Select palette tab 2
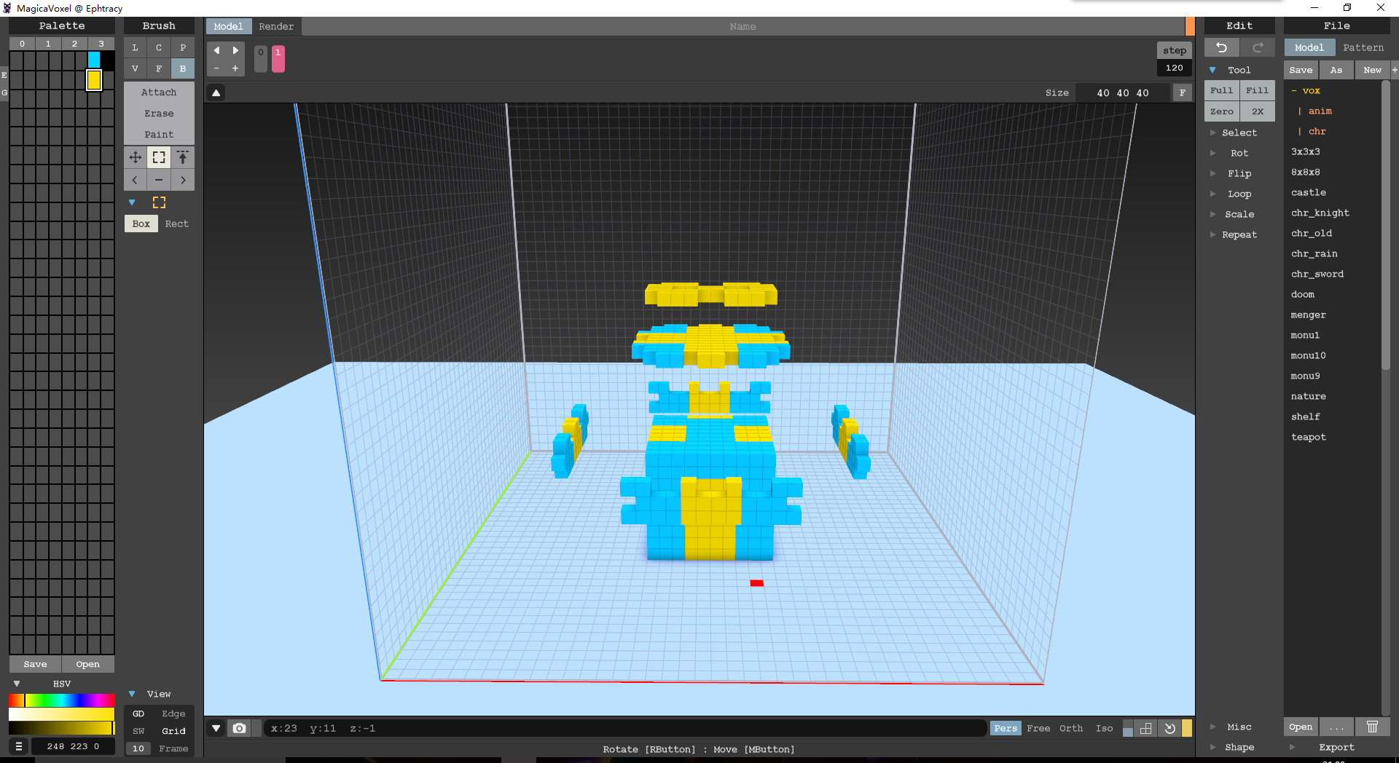Viewport: 1399px width, 763px height. click(74, 44)
